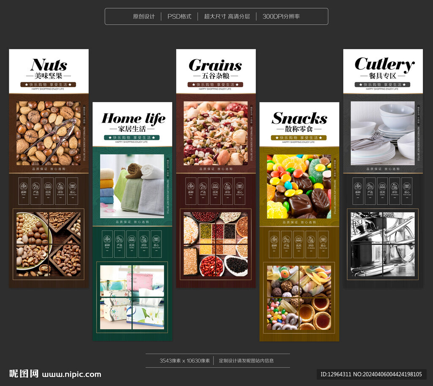Screen dimensions: 433x386
Task: Open the mixed nuts with nutcracker photo
Action: tap(49, 133)
